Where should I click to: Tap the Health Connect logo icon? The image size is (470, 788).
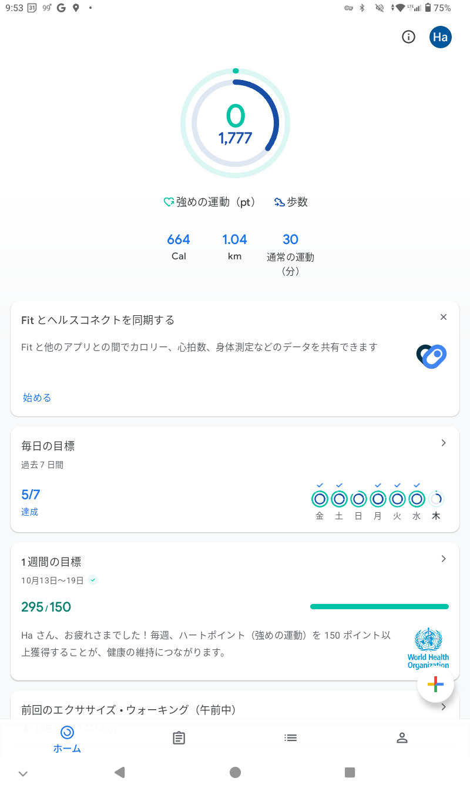pyautogui.click(x=432, y=356)
